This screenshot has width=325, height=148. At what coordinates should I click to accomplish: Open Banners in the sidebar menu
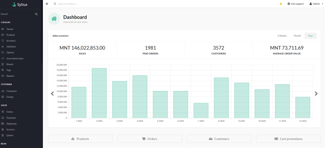(10, 76)
